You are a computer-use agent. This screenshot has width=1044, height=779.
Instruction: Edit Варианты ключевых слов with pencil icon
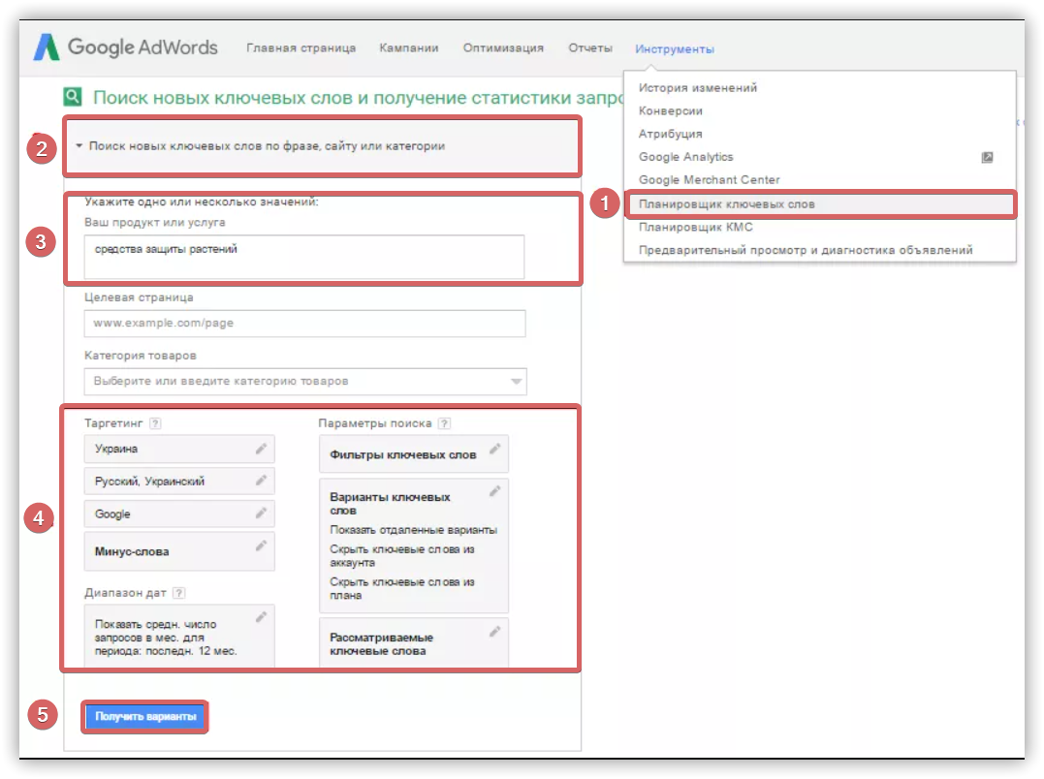click(x=494, y=491)
